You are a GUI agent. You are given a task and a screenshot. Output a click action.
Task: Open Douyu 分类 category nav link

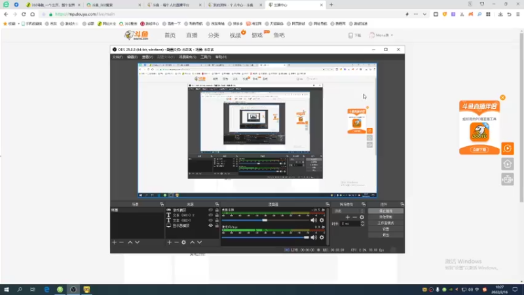[x=214, y=35]
